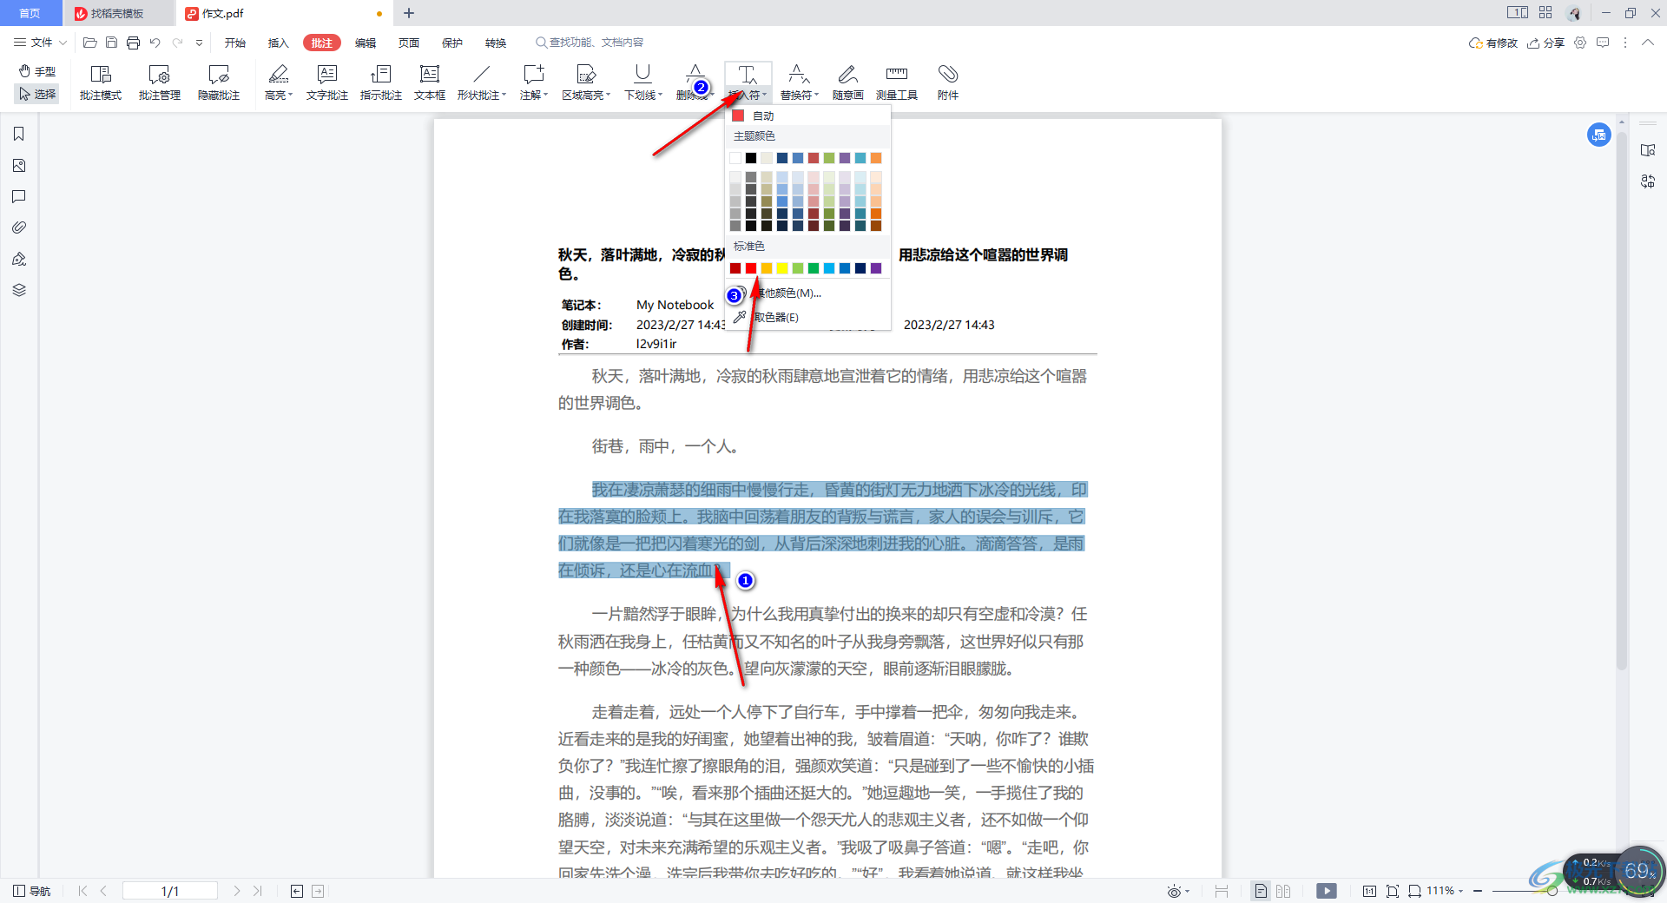The height and width of the screenshot is (903, 1667).
Task: Open the File (文件) menu dropdown
Action: [40, 43]
